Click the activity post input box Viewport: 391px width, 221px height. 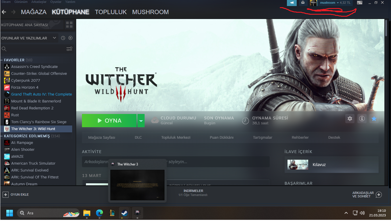click(x=176, y=162)
